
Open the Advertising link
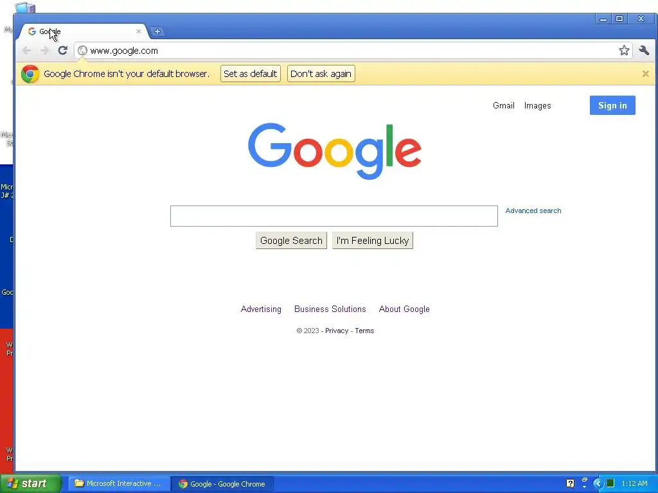point(261,309)
